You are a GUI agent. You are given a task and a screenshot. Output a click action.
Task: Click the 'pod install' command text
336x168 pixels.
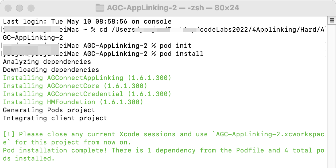tap(181, 54)
